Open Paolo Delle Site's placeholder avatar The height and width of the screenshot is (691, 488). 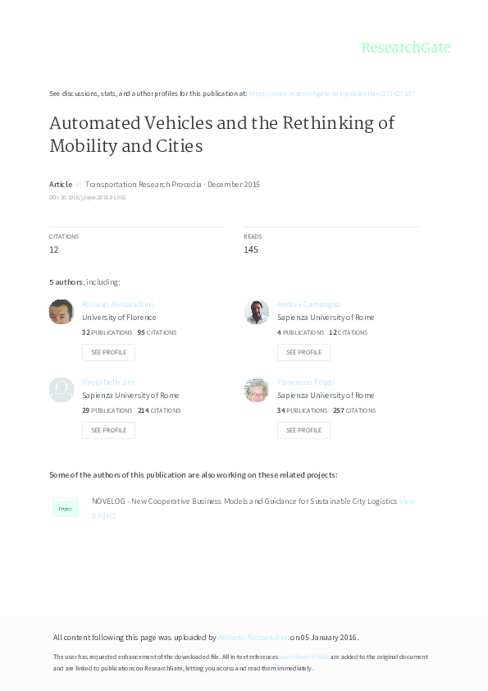[61, 390]
